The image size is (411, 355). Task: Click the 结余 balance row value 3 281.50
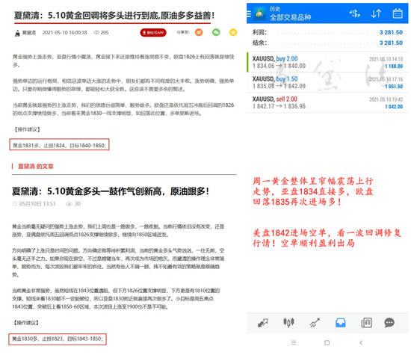[391, 43]
